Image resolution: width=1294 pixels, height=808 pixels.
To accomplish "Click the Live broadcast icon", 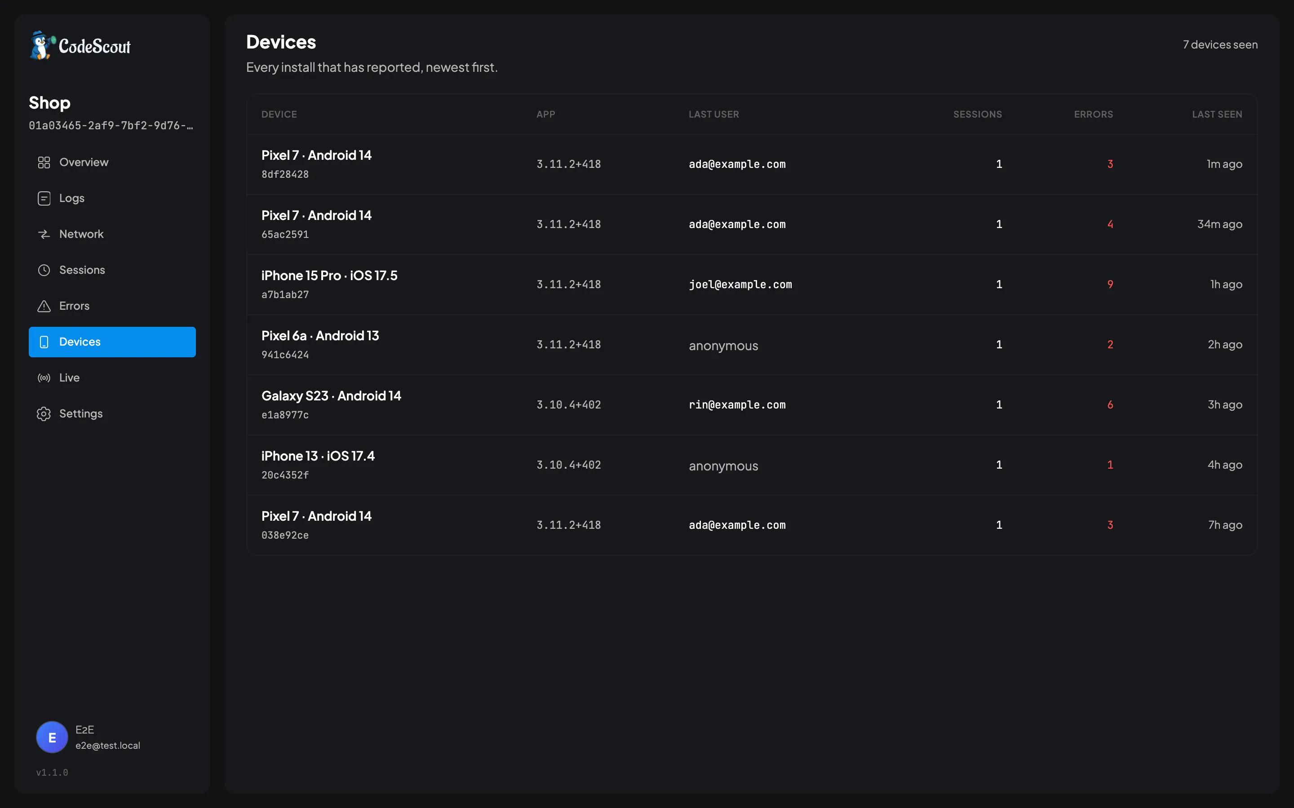I will (x=44, y=378).
